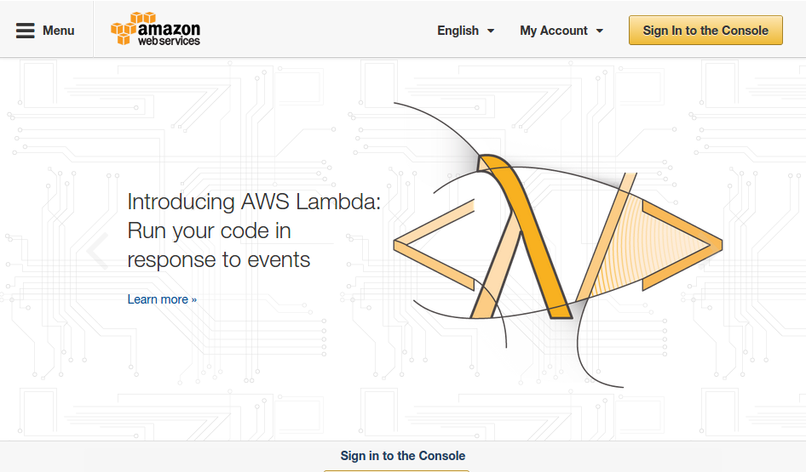Open the English language dropdown

[x=466, y=31]
